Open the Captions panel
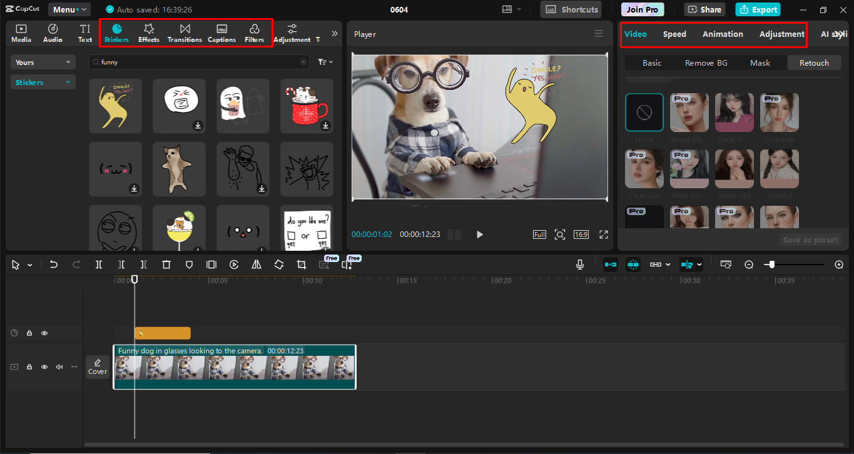 (x=221, y=33)
